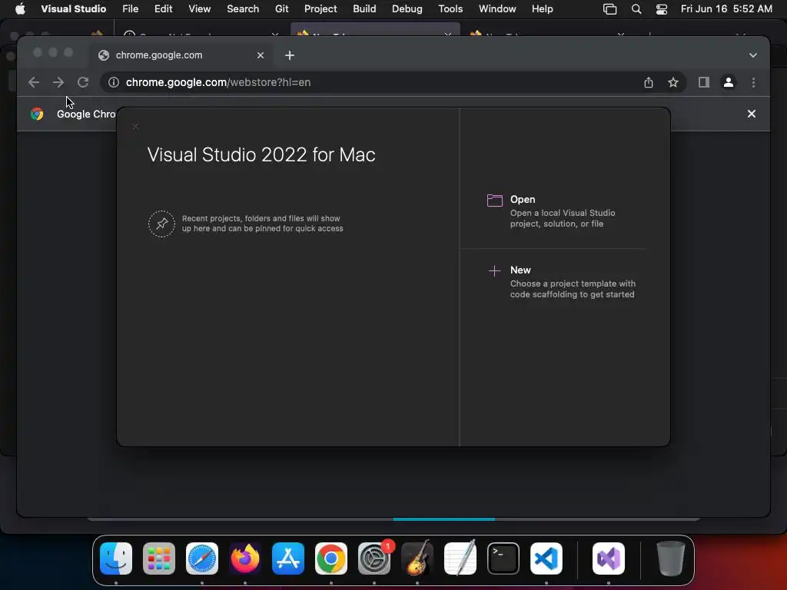Viewport: 787px width, 590px height.
Task: Open the Search menu
Action: (243, 9)
